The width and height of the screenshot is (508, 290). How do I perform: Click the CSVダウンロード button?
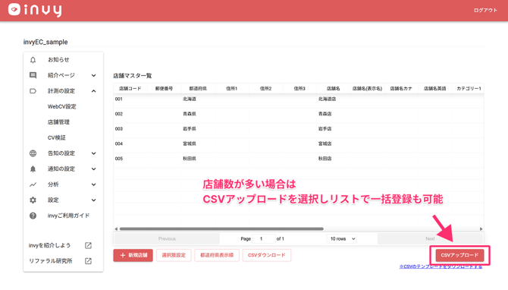click(267, 255)
